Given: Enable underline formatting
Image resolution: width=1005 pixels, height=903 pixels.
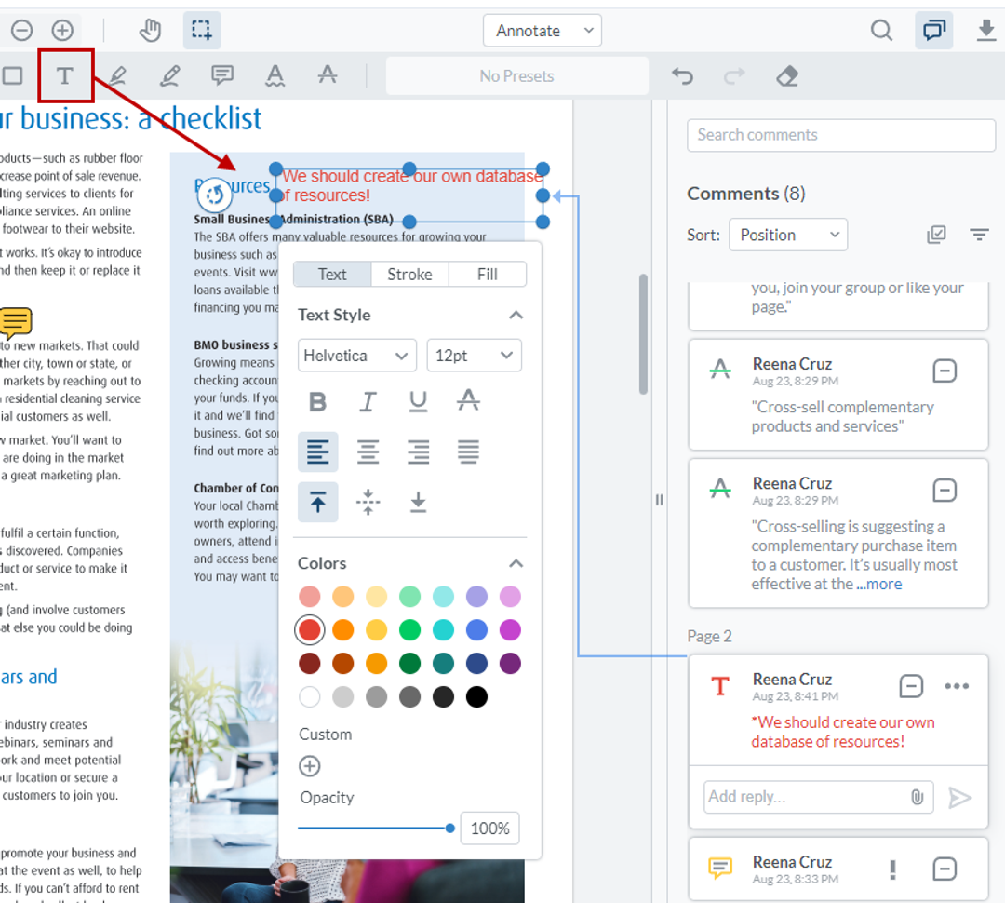Looking at the screenshot, I should (x=418, y=401).
